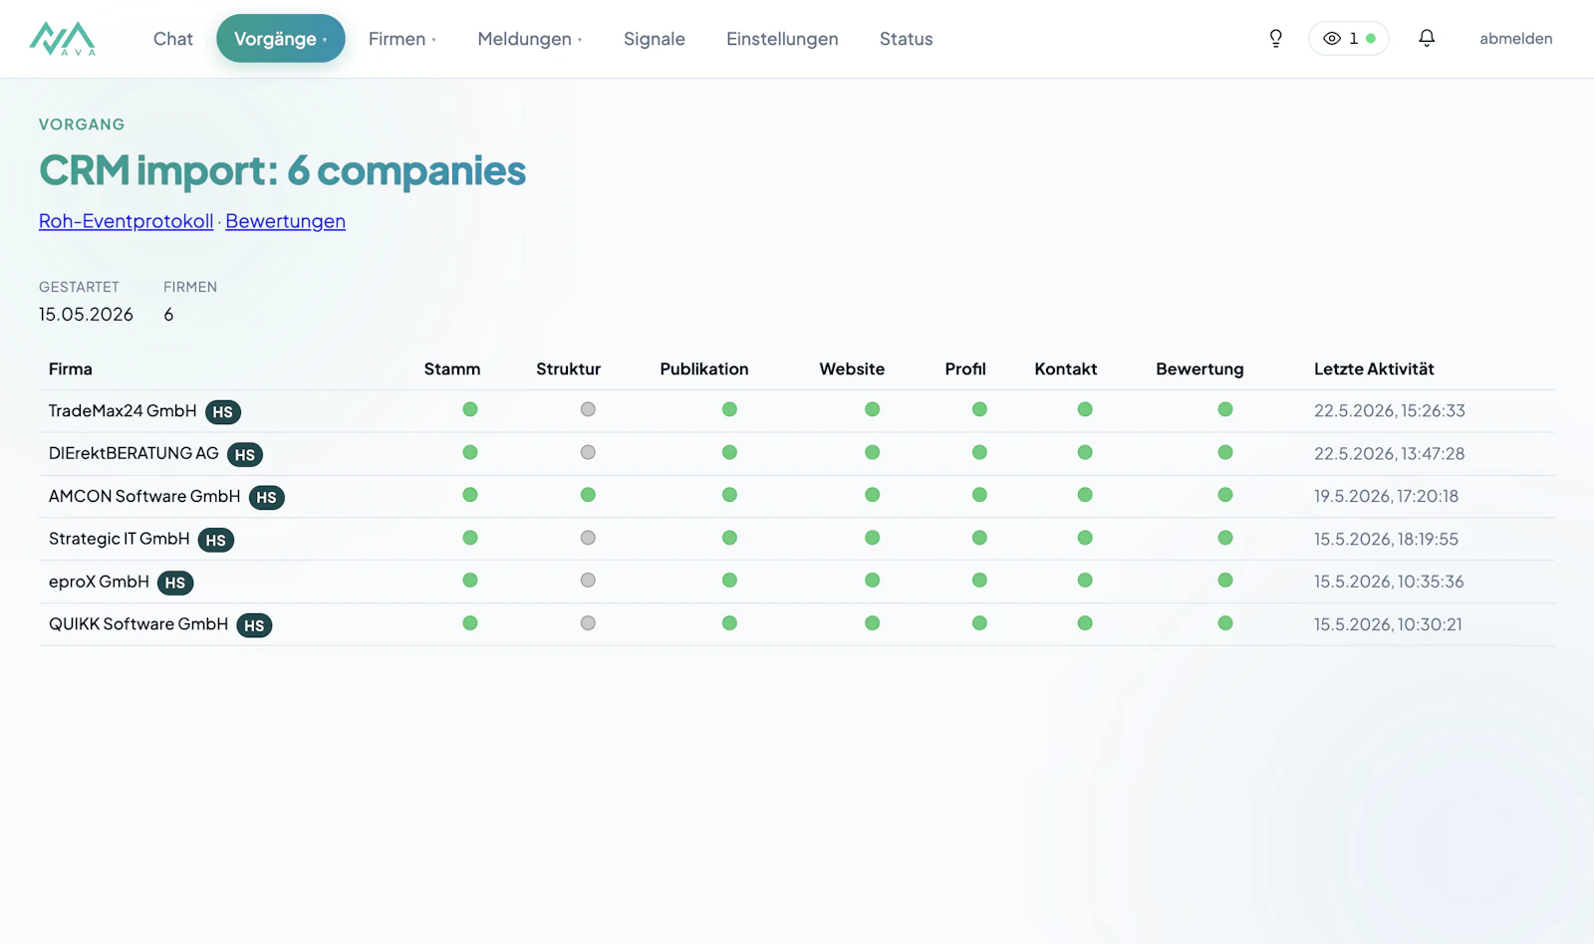Click eproX GmbH Struktur grey dot
The image size is (1594, 944).
coord(588,581)
